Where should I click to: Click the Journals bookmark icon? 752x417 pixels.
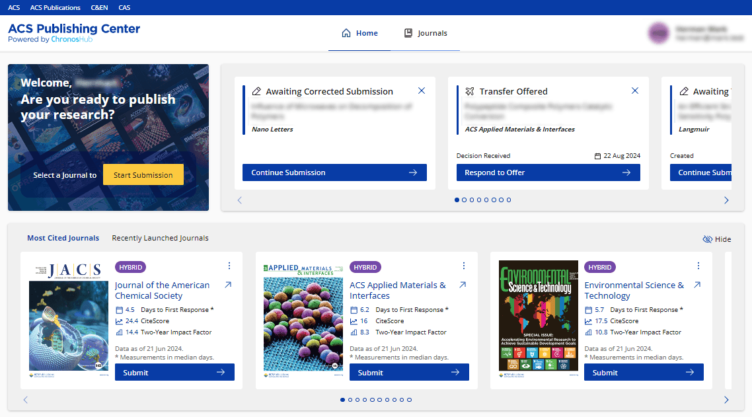pyautogui.click(x=408, y=32)
